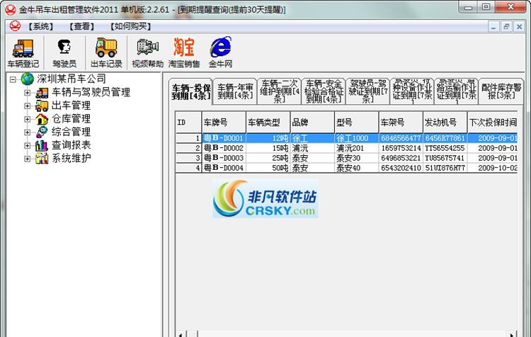
Task: Click the gear icon of 综合管理
Action: point(42,132)
